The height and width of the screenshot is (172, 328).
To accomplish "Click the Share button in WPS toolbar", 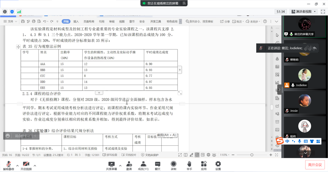I will click(x=225, y=21).
